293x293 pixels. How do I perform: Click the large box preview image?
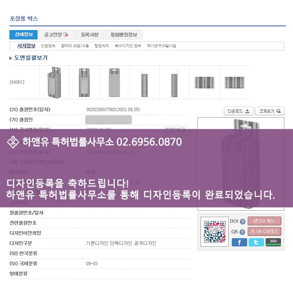pos(241,164)
